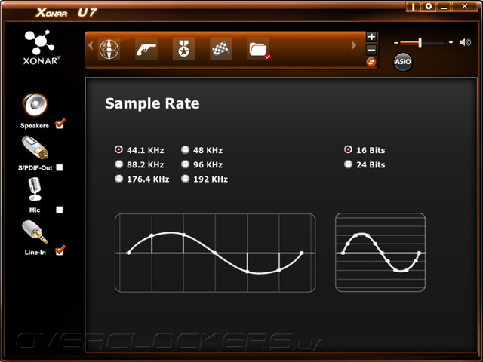Enable the Mic checkbox
This screenshot has width=483, height=362.
[60, 210]
